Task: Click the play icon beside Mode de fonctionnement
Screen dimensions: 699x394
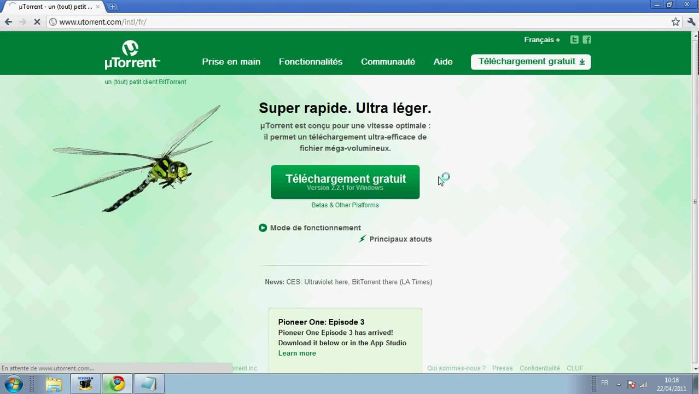Action: point(263,228)
